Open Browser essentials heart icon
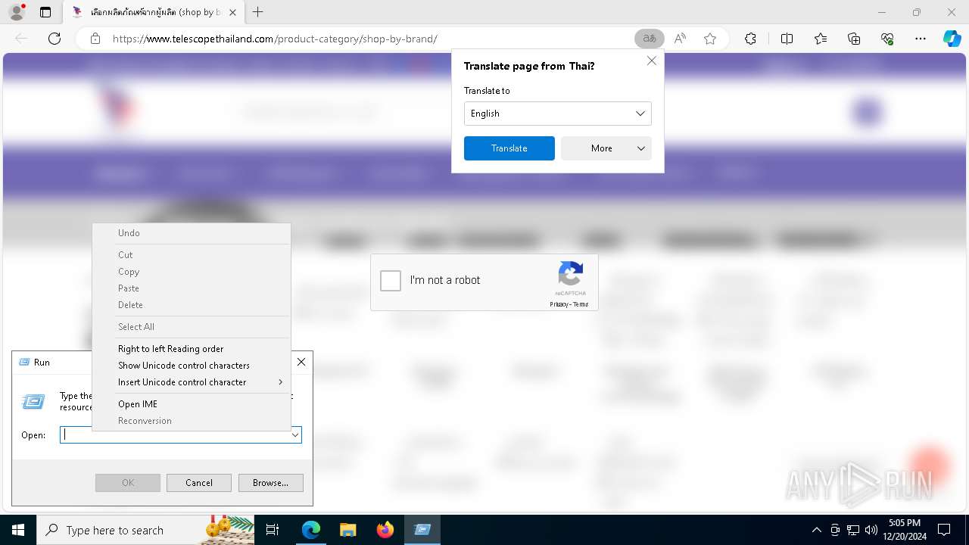 (887, 39)
